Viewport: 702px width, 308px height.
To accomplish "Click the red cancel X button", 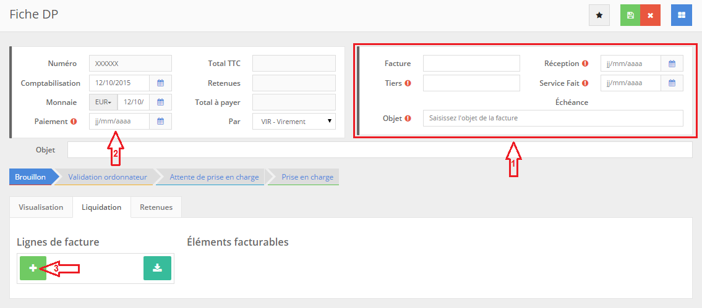I will [x=650, y=15].
